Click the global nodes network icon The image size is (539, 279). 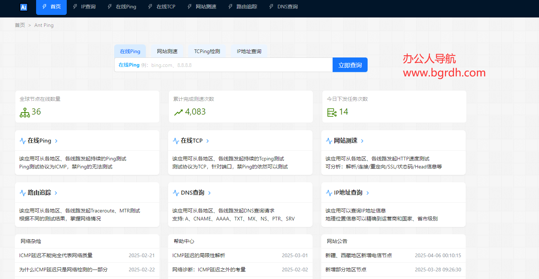25,112
